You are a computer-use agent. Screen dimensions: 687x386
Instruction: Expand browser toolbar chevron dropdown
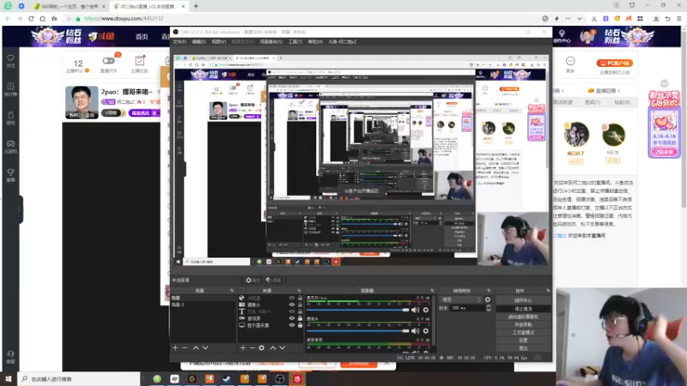pos(580,19)
